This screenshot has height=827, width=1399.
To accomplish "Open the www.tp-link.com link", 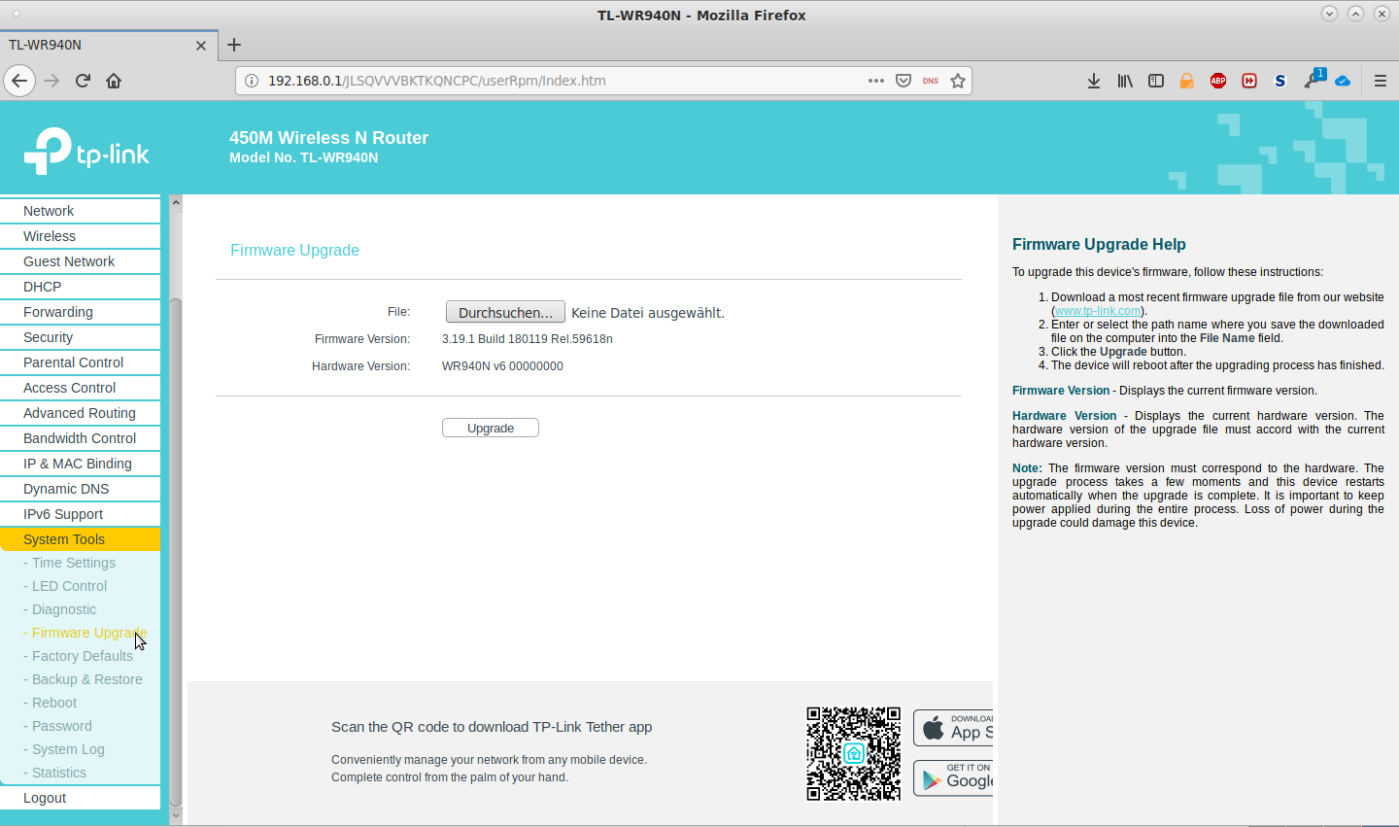I will (1097, 311).
